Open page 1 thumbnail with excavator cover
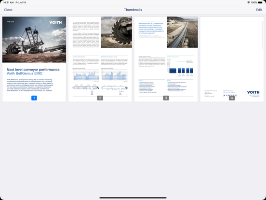 coord(34,59)
